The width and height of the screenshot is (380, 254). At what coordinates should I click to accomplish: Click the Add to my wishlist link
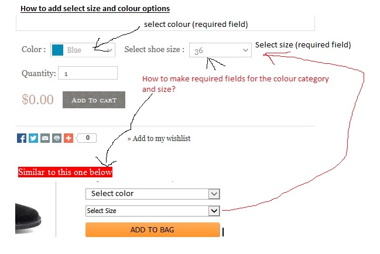(x=159, y=139)
